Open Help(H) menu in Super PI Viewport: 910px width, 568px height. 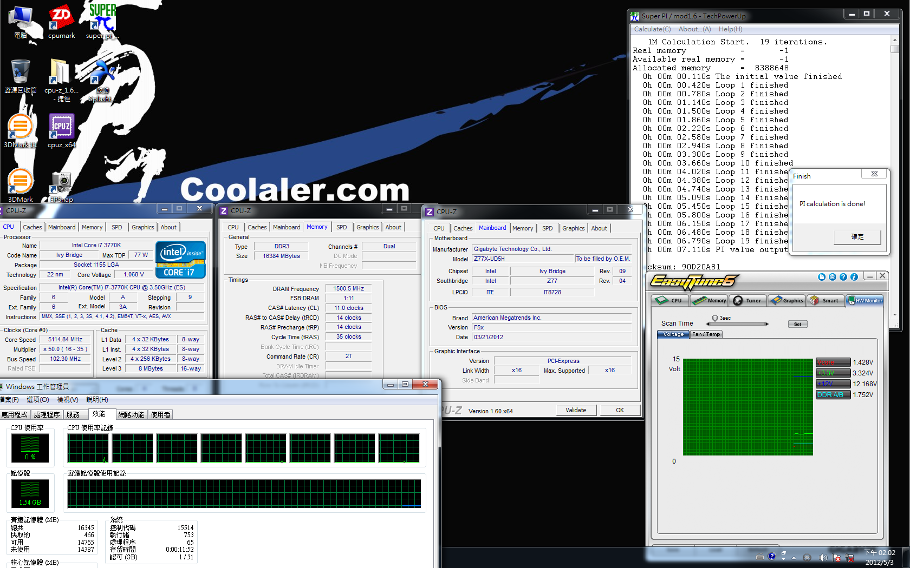(730, 29)
